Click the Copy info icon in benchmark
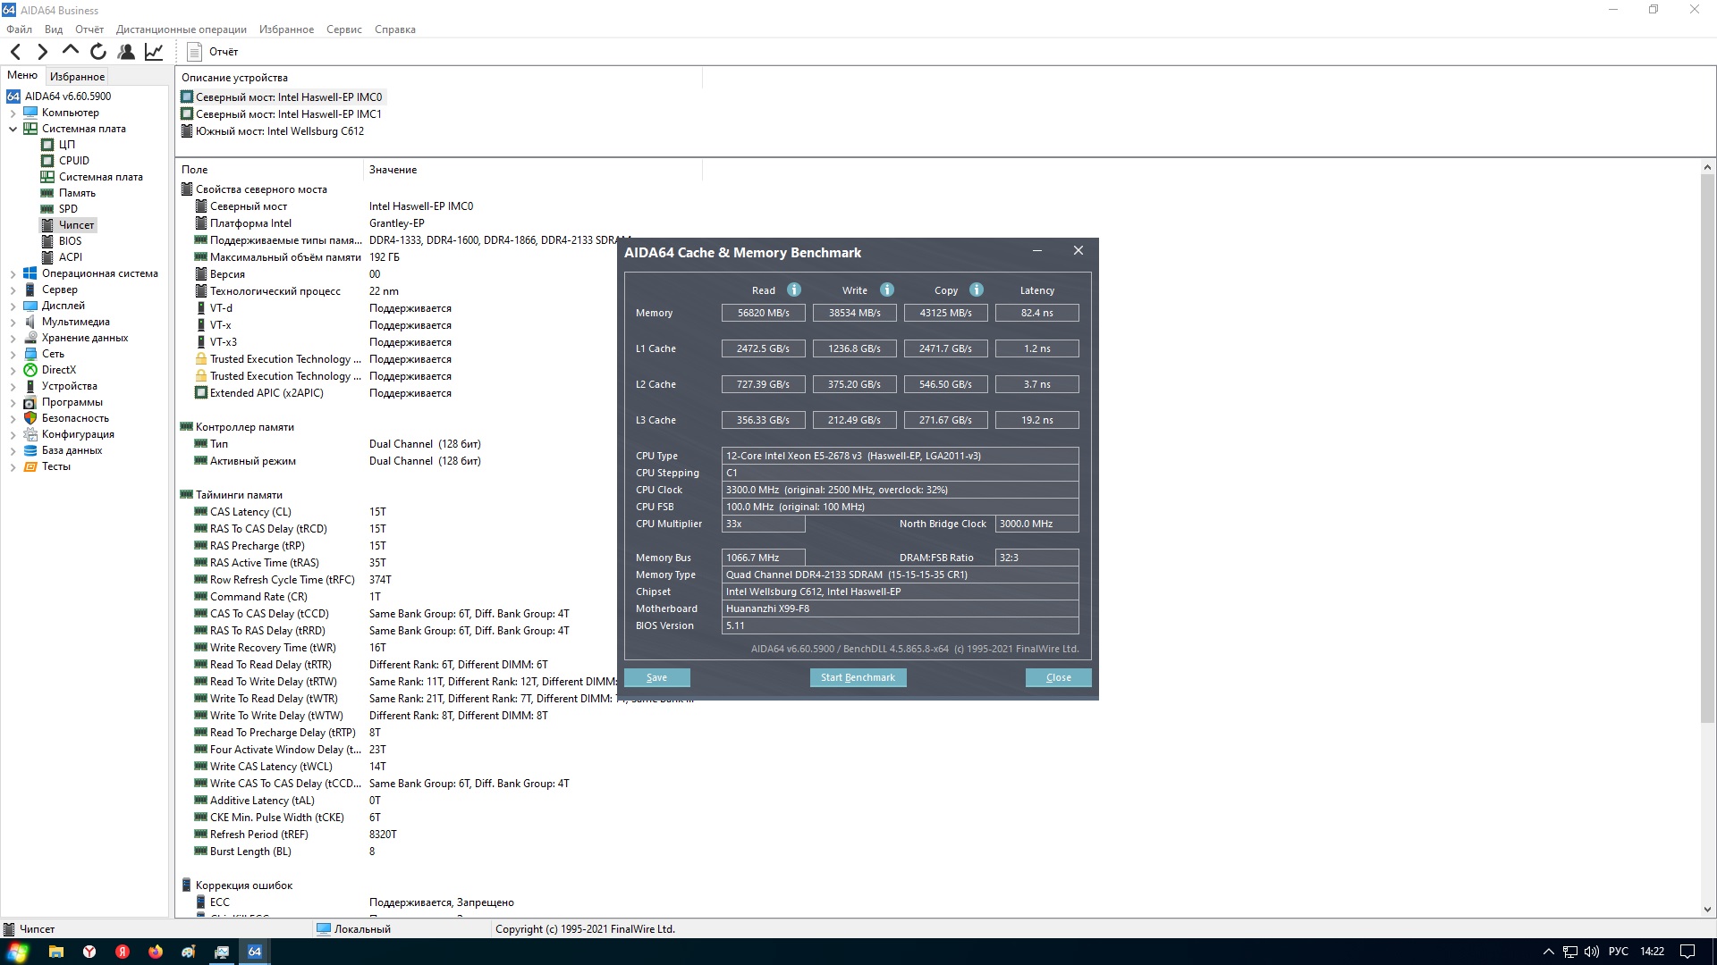 click(x=976, y=289)
